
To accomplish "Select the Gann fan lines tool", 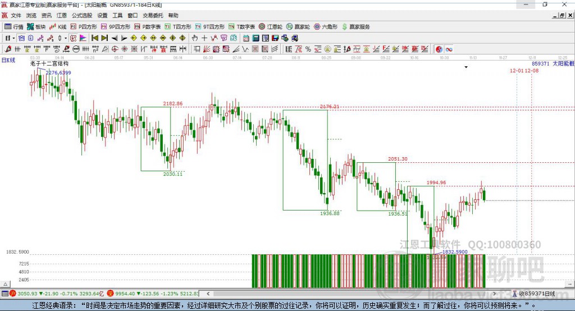I will tap(207, 49).
